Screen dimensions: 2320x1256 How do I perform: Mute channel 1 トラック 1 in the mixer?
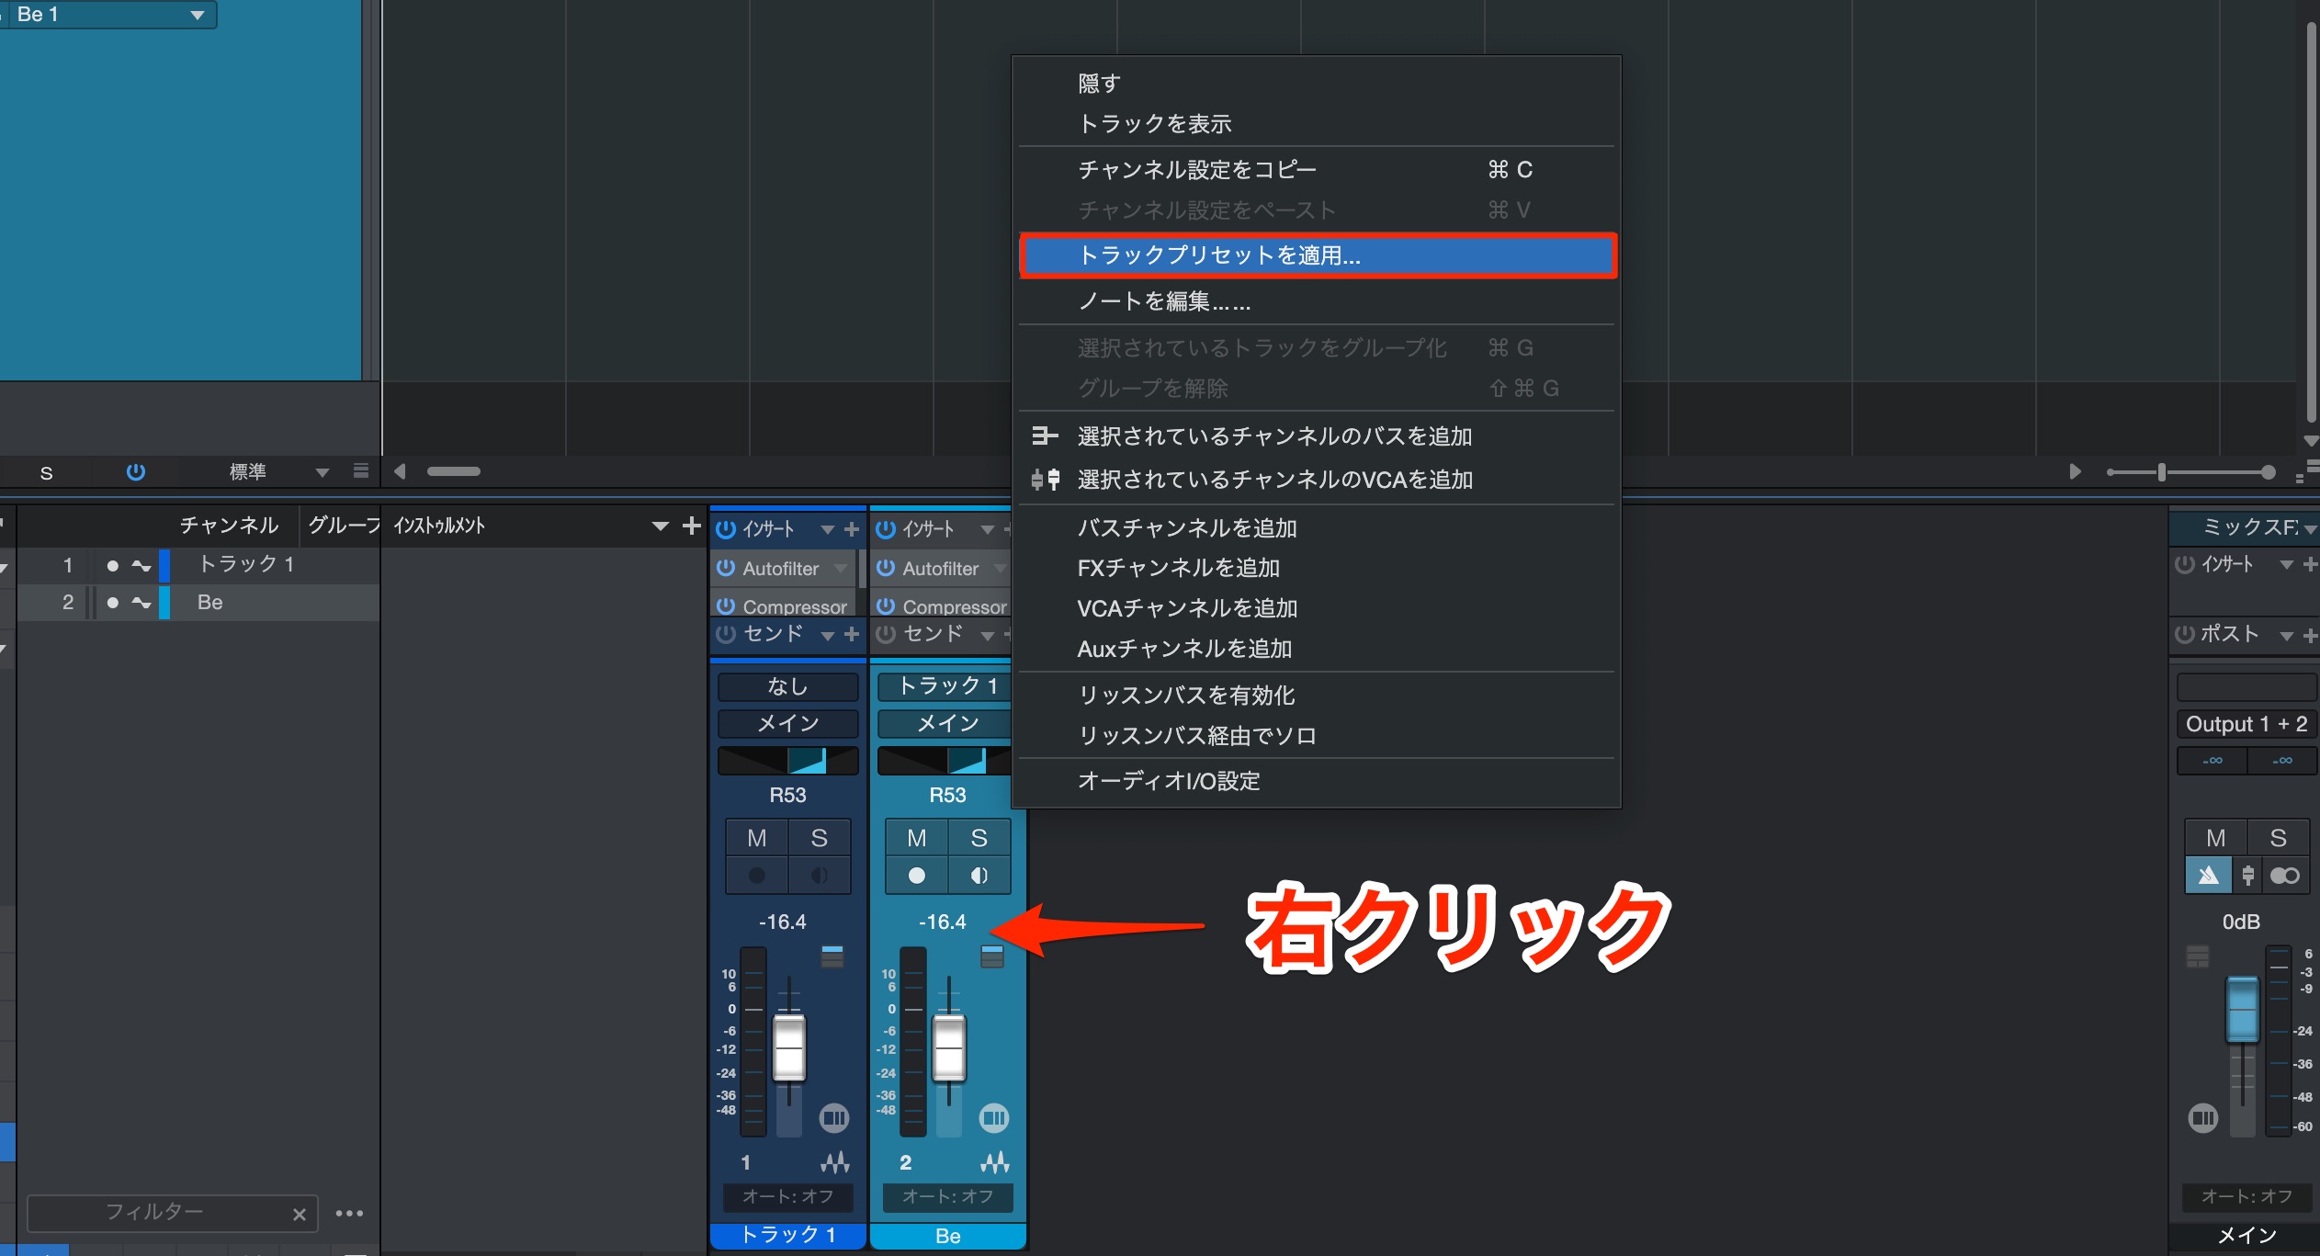(757, 838)
